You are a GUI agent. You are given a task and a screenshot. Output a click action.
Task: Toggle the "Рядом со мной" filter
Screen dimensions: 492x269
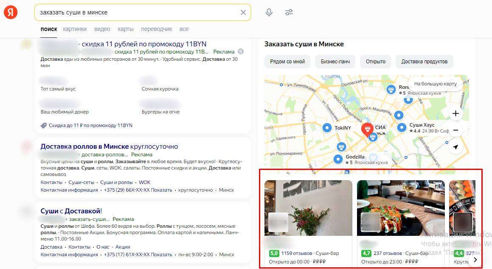pyautogui.click(x=287, y=62)
